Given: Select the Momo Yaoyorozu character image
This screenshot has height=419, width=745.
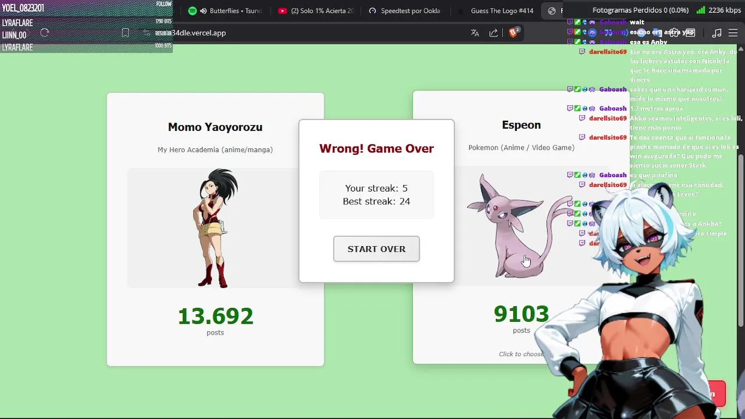Looking at the screenshot, I should pyautogui.click(x=215, y=228).
